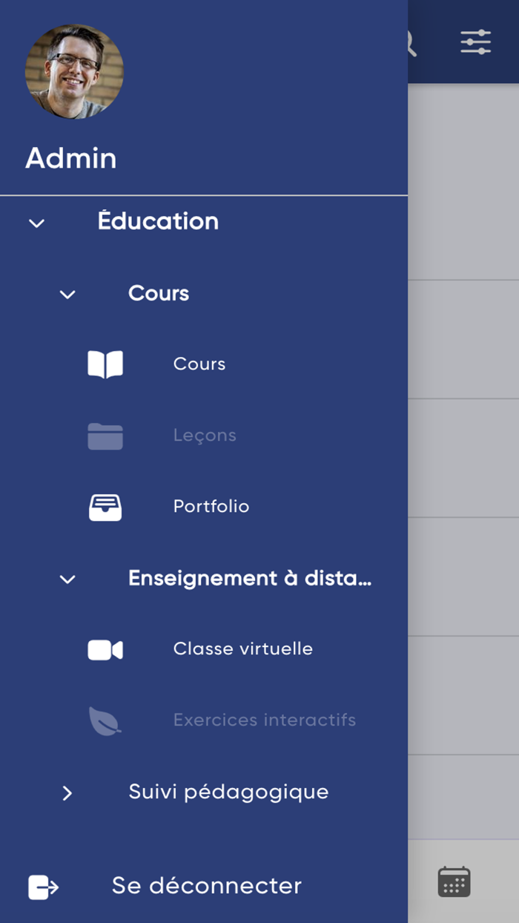Collapse the Enseignement à distance chevron
This screenshot has width=519, height=923.
pos(67,579)
